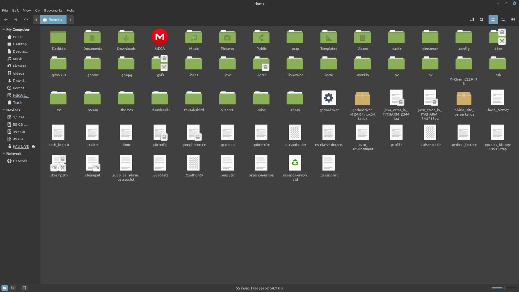Collapse the My Computer section

tap(4, 30)
